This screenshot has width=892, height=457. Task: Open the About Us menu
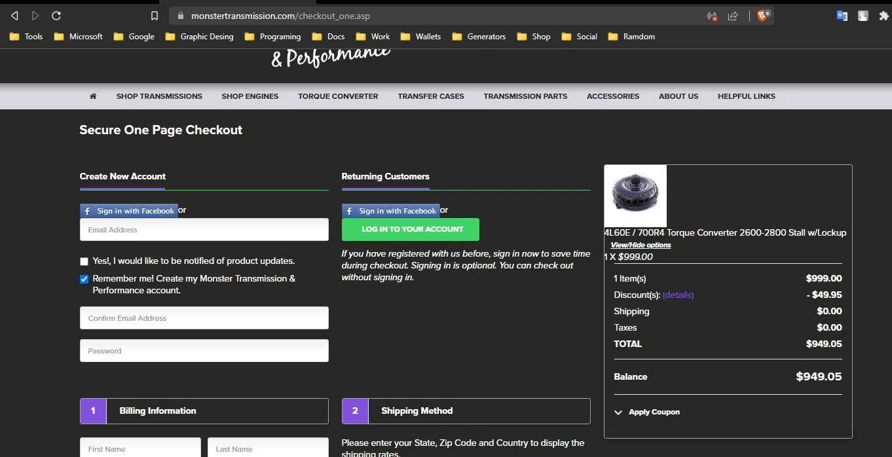(x=678, y=96)
